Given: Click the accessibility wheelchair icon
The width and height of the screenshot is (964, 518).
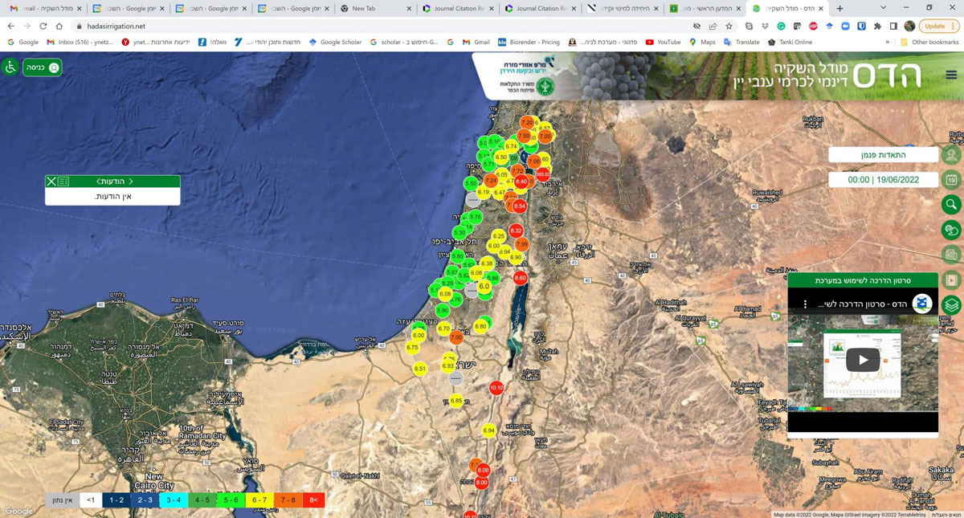Looking at the screenshot, I should (x=10, y=67).
